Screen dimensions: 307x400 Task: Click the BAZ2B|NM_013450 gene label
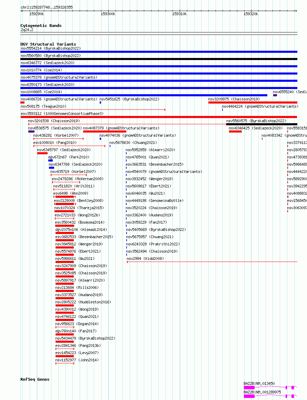[259, 383]
